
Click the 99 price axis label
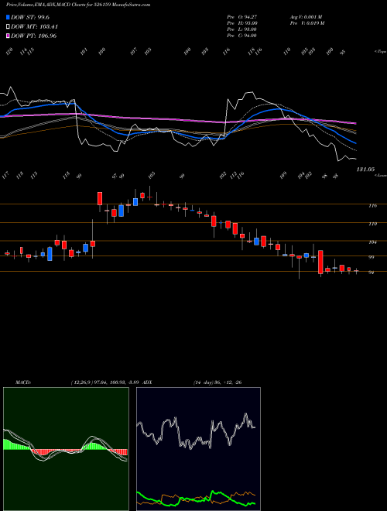pos(371,257)
